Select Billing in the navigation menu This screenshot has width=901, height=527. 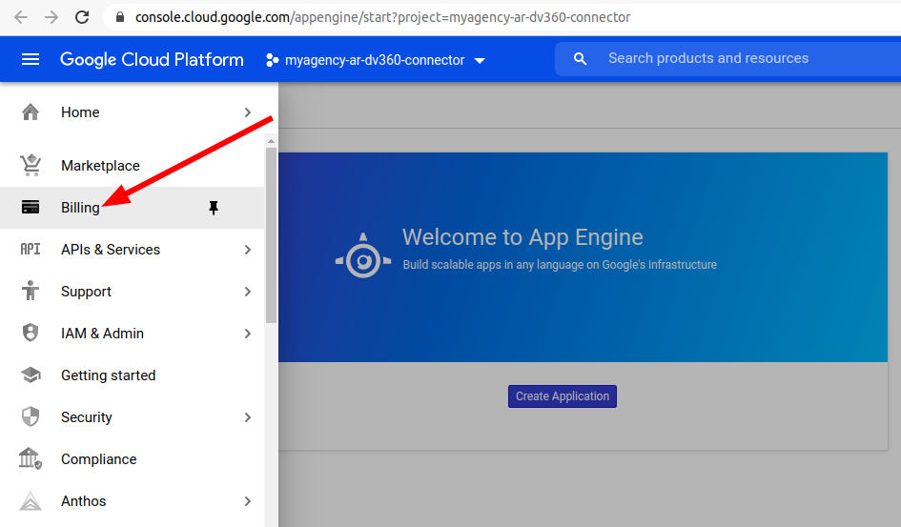tap(133, 207)
